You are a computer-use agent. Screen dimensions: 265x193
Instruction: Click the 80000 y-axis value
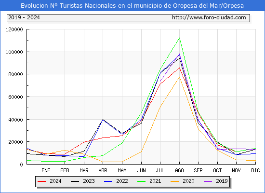point(15,74)
